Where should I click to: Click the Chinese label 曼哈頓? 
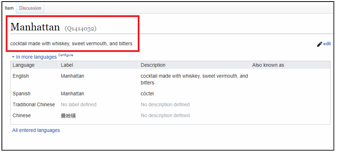[68, 116]
